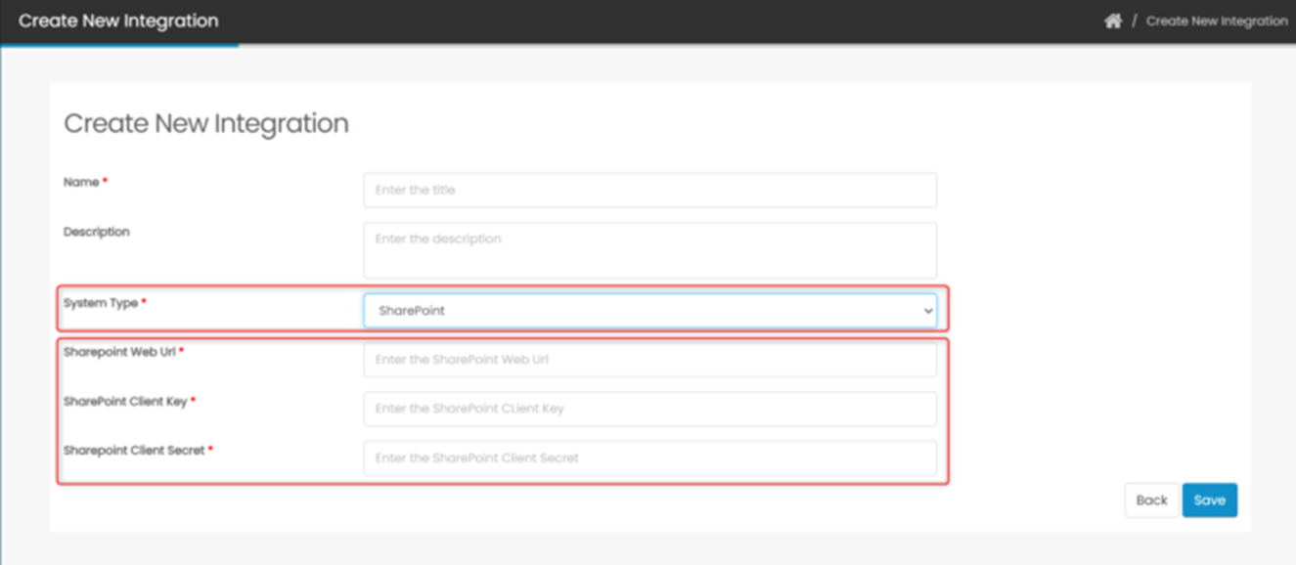Click the chevron arrow on System Type
Viewport: 1296px width, 565px height.
pos(927,311)
